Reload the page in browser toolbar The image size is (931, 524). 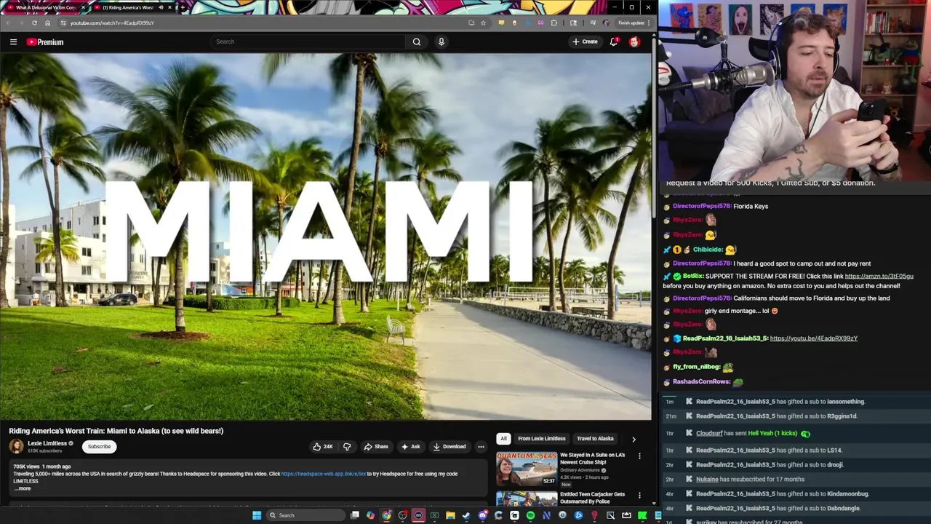coord(34,23)
